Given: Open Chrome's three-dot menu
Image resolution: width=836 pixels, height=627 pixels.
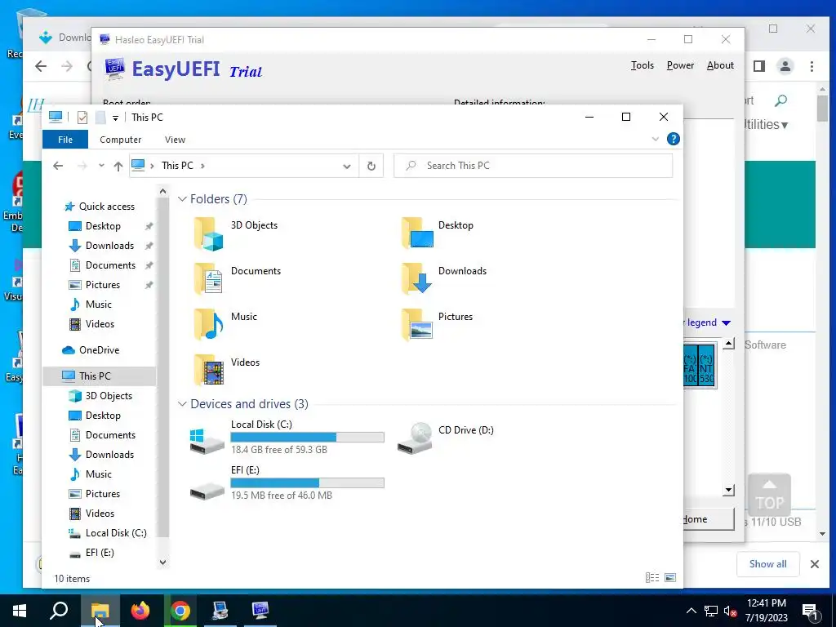Looking at the screenshot, I should (x=812, y=66).
